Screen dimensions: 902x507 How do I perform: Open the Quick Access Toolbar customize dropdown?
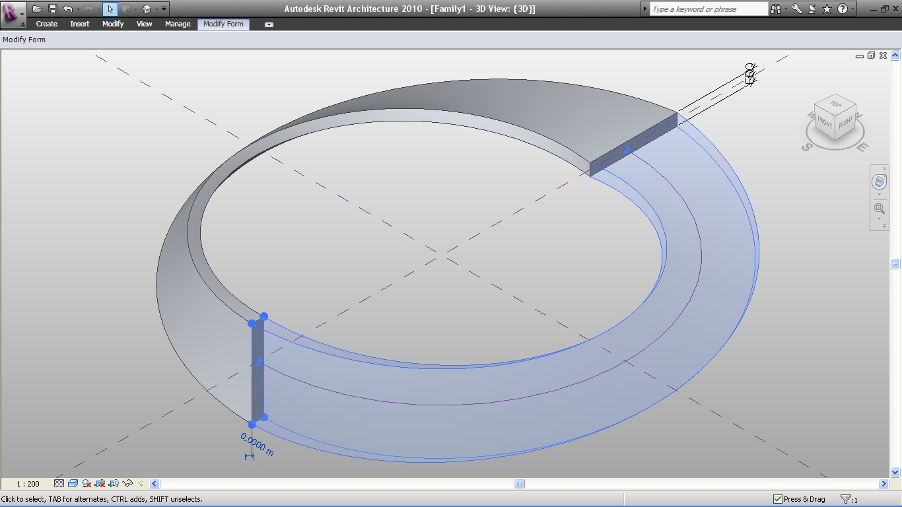pyautogui.click(x=164, y=9)
